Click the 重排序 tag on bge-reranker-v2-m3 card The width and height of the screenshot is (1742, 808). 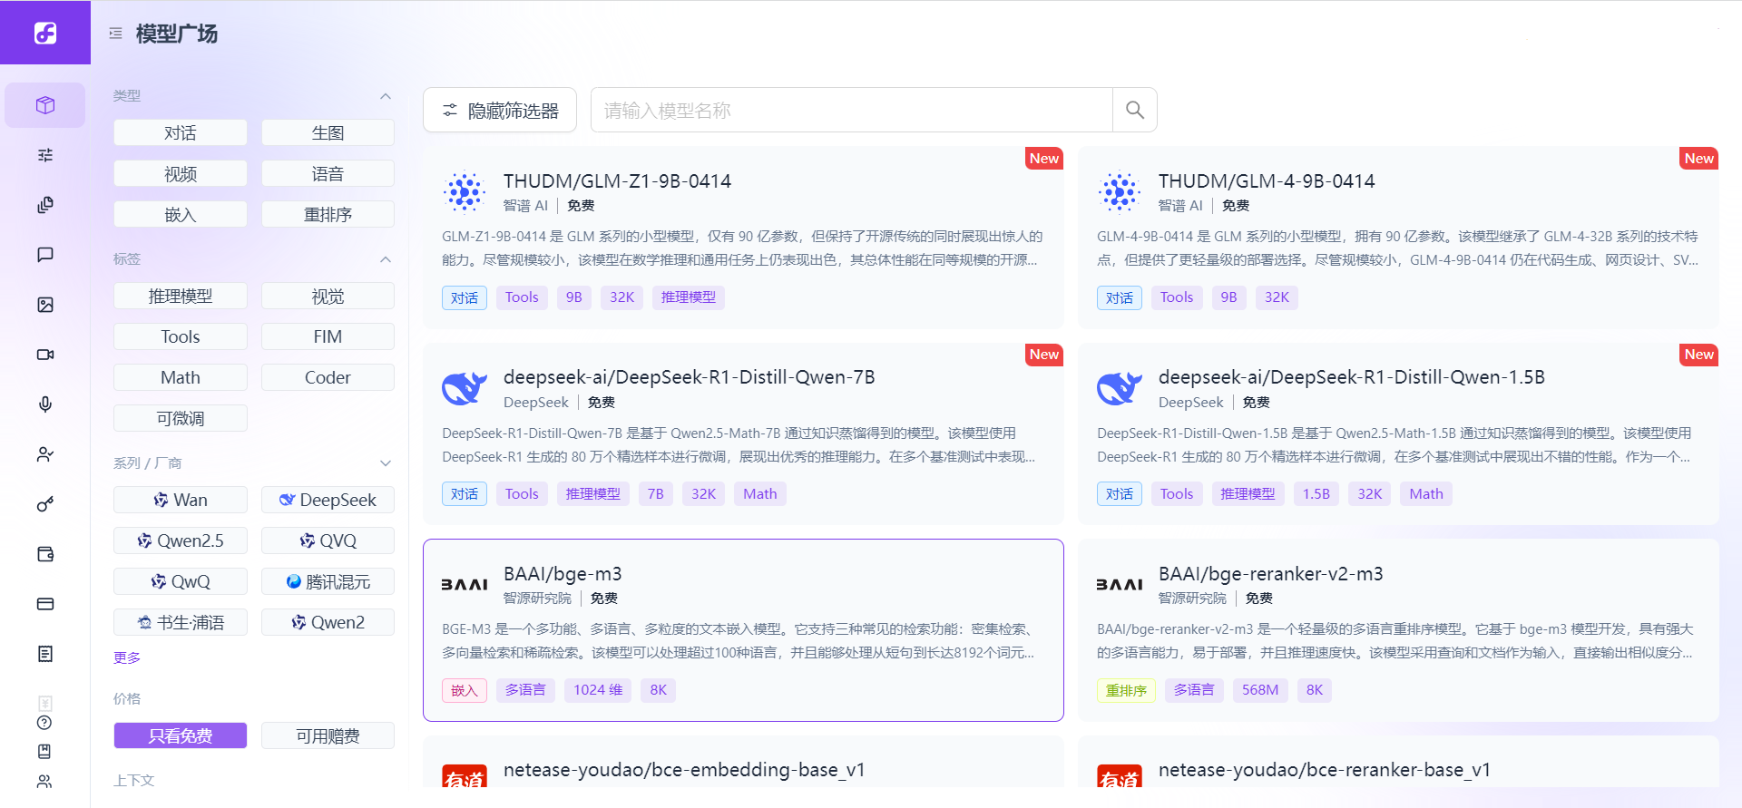click(x=1126, y=690)
